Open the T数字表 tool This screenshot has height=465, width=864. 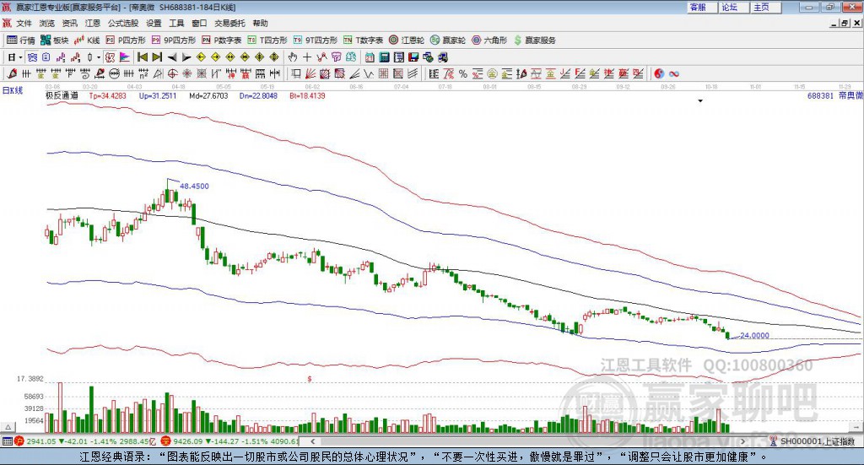click(363, 41)
